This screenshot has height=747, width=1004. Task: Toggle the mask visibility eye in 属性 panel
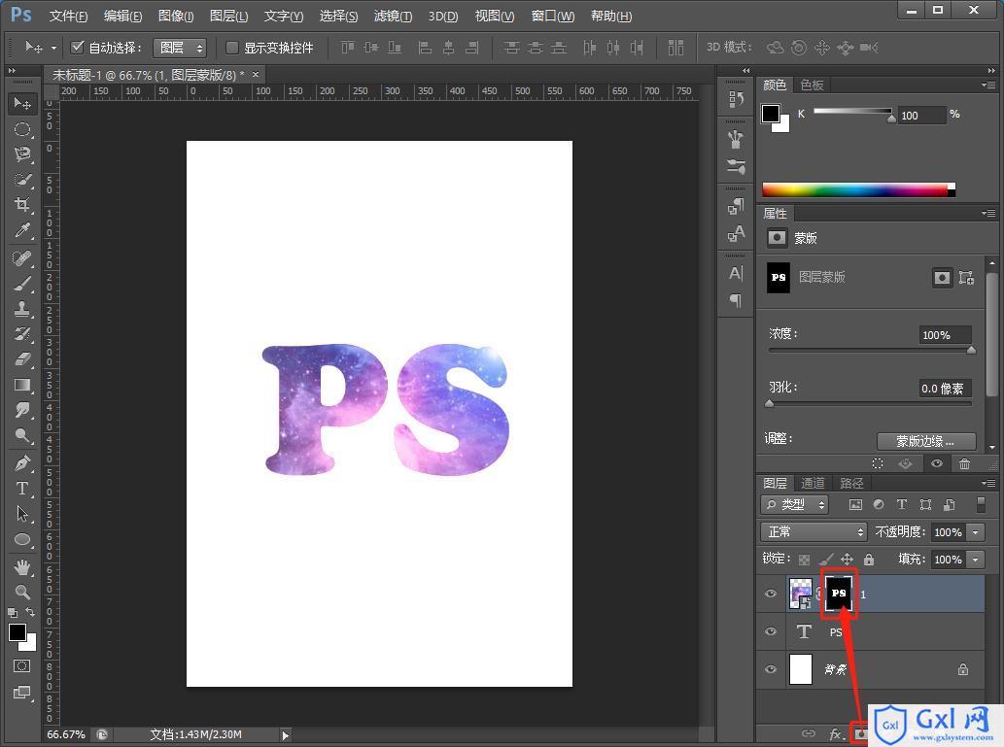(x=936, y=463)
